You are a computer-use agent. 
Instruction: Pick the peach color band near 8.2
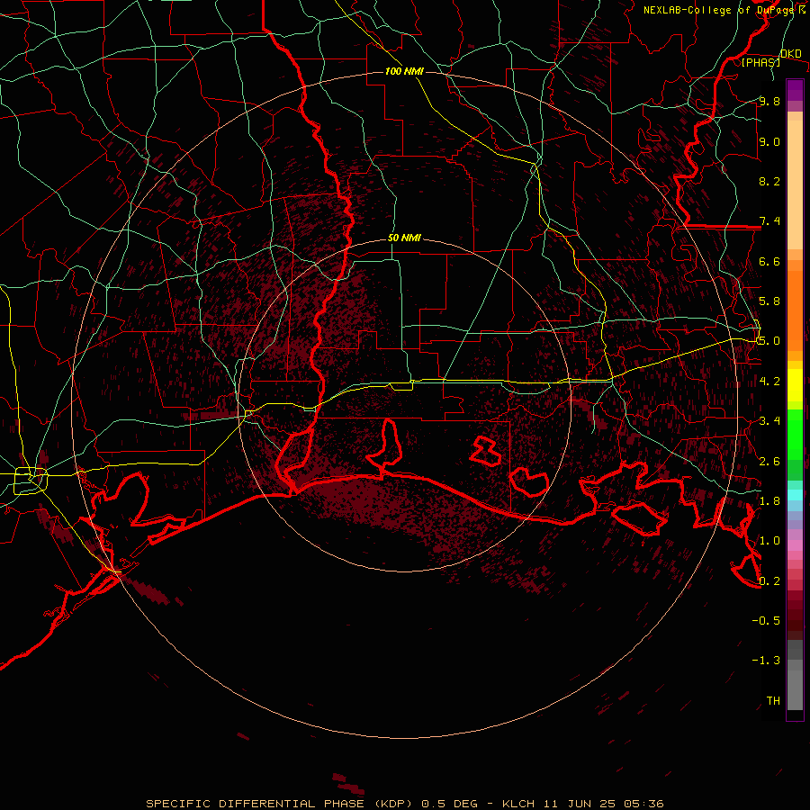[795, 184]
